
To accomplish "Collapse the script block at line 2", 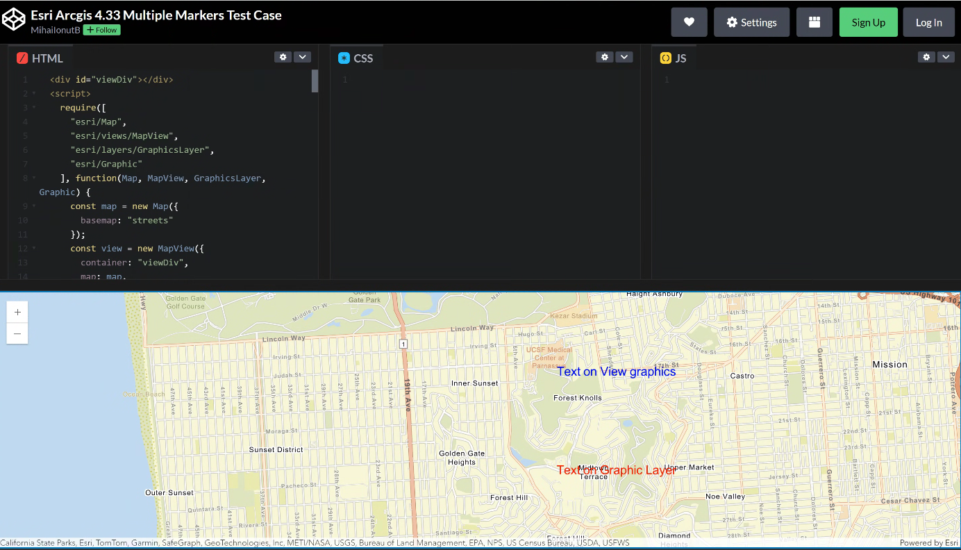I will point(33,94).
